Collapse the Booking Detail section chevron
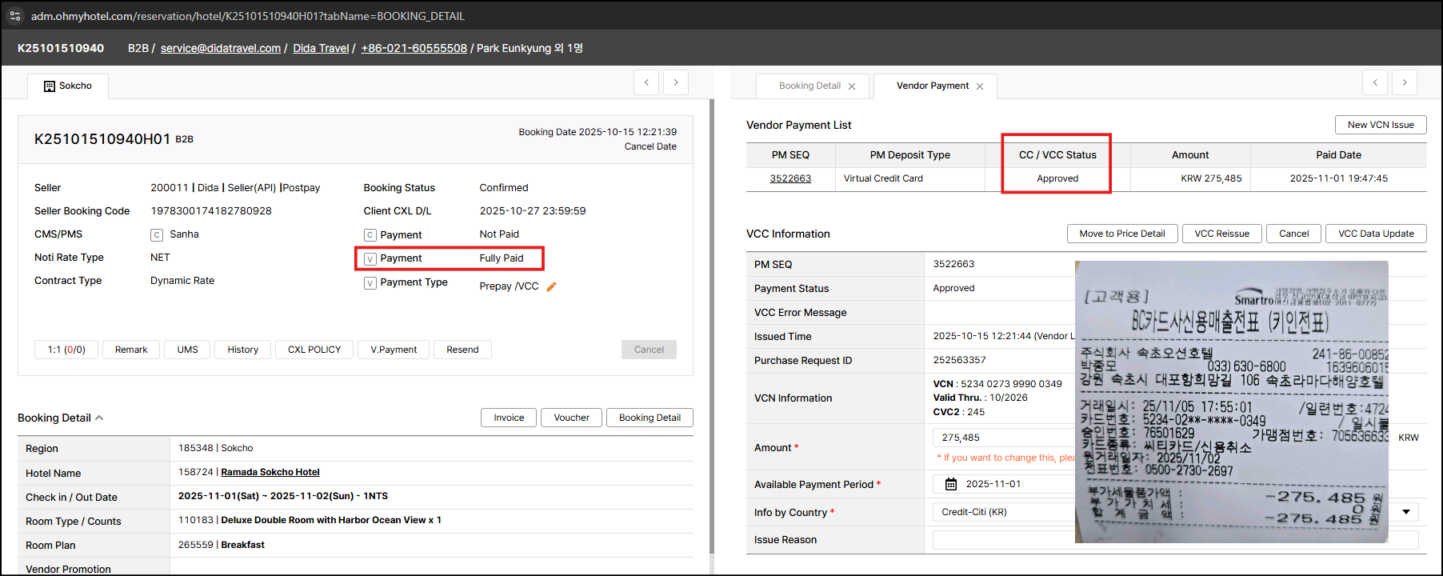Viewport: 1443px width, 576px height. (x=99, y=418)
